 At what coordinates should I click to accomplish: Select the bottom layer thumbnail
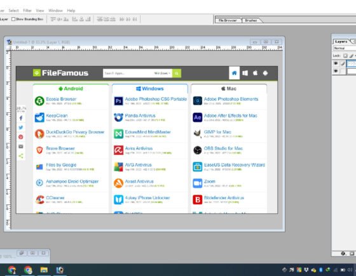[x=352, y=71]
